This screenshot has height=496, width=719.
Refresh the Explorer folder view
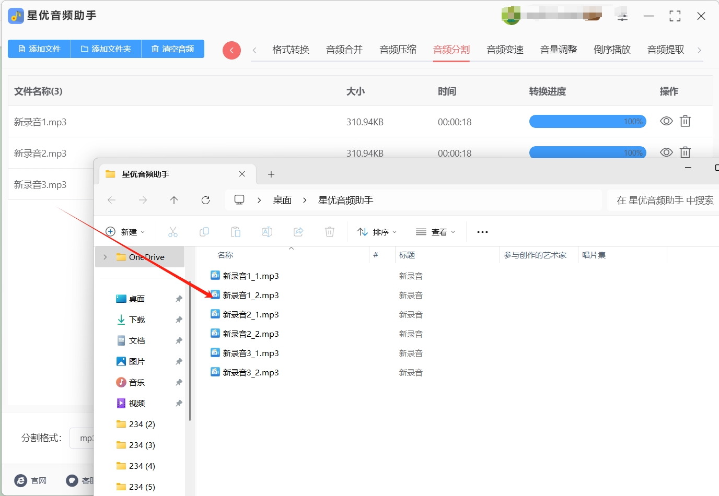(205, 200)
